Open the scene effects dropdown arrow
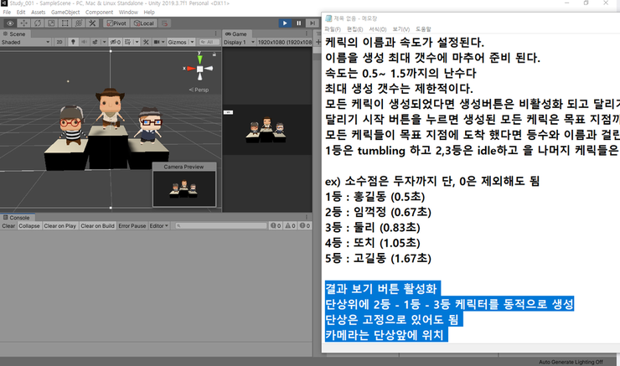 point(105,42)
